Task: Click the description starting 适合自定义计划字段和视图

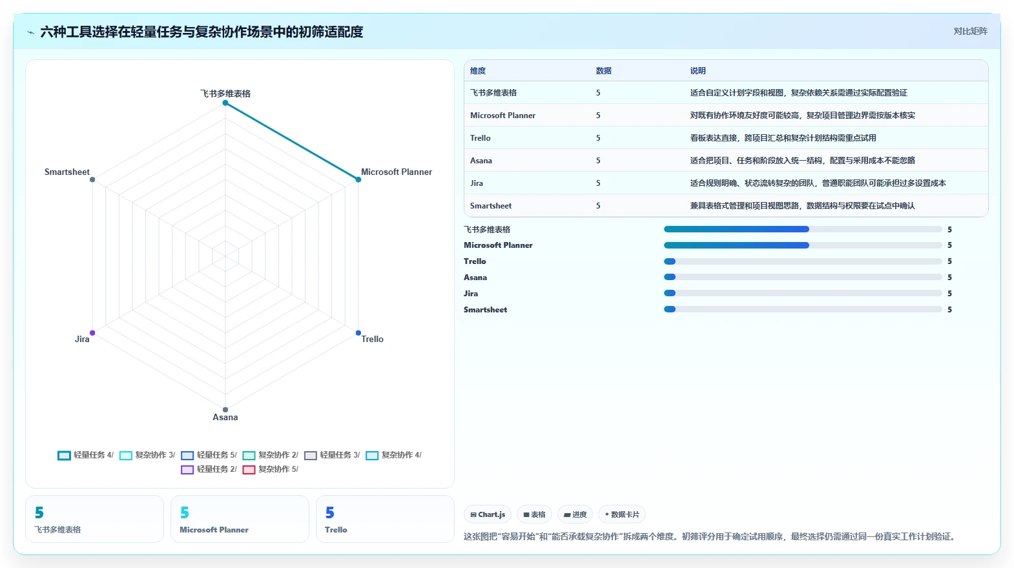Action: [798, 93]
